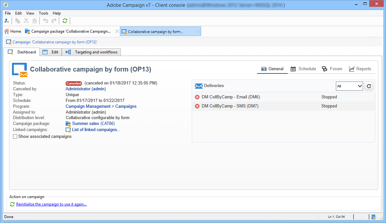
Task: Click the Done status bar text
Action: point(9,217)
